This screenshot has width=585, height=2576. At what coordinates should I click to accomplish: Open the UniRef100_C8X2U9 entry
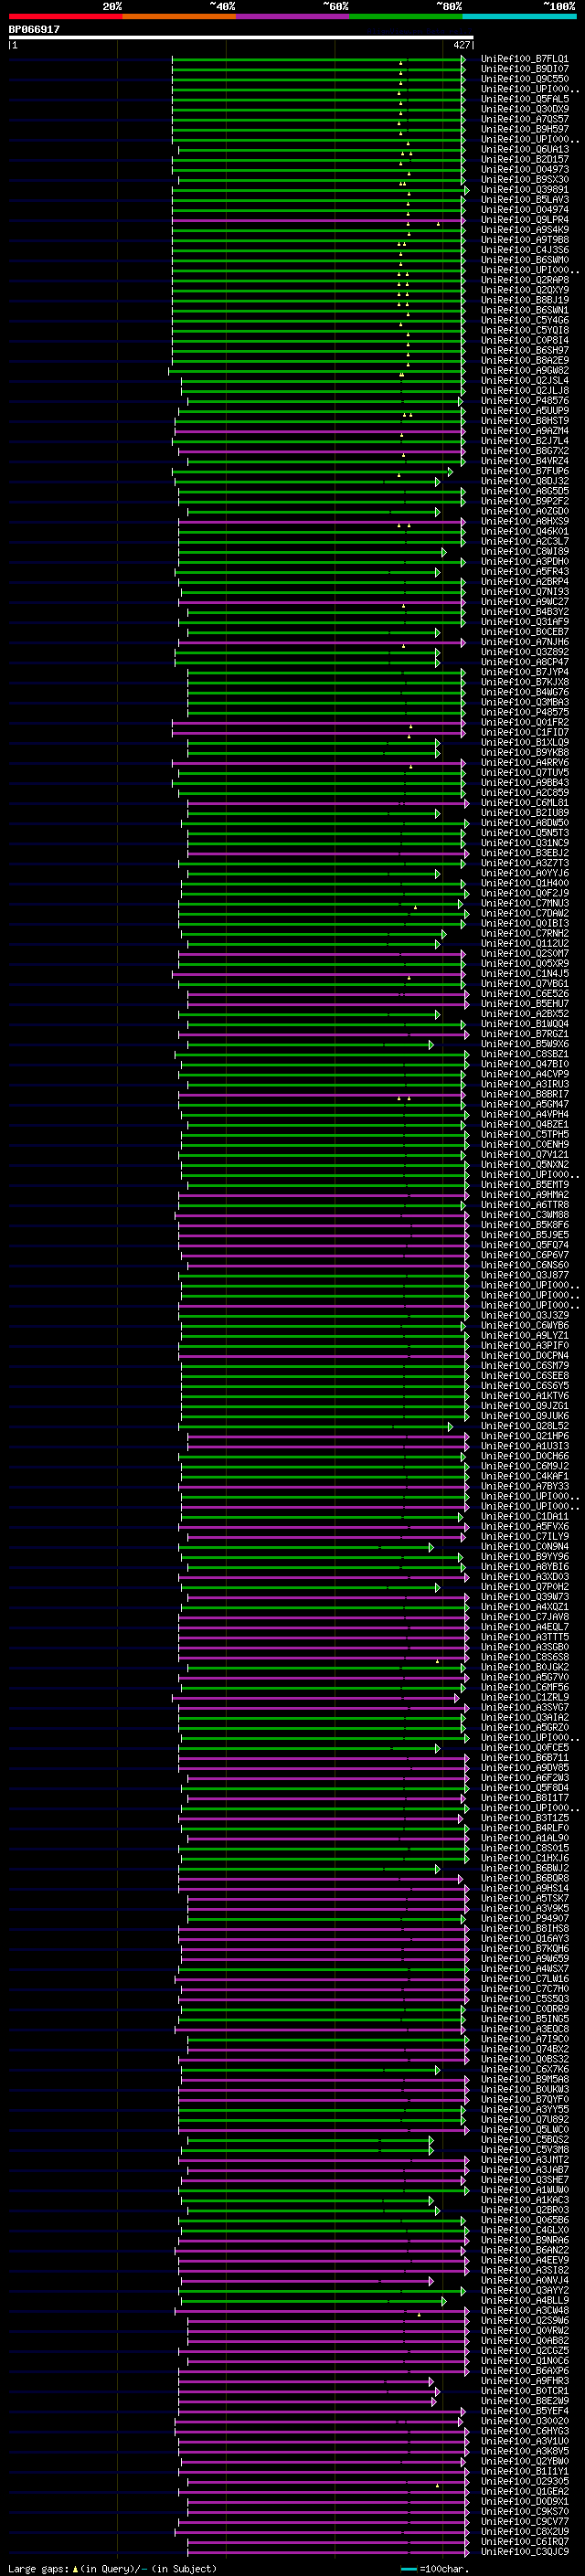(524, 2531)
